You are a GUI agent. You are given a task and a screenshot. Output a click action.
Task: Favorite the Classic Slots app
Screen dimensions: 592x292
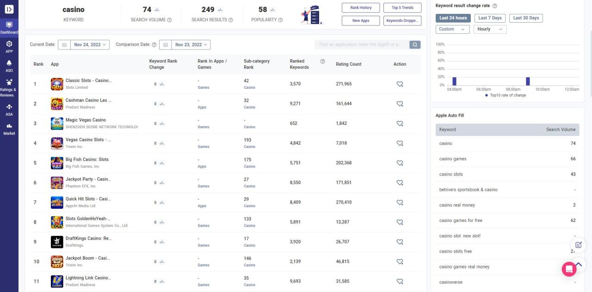[400, 84]
